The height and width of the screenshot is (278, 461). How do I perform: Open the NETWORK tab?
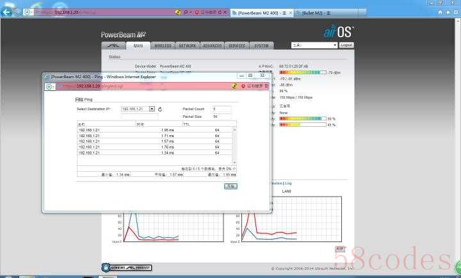pos(187,46)
